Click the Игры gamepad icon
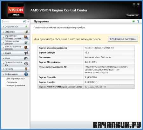143x130 pixels. 26,58
